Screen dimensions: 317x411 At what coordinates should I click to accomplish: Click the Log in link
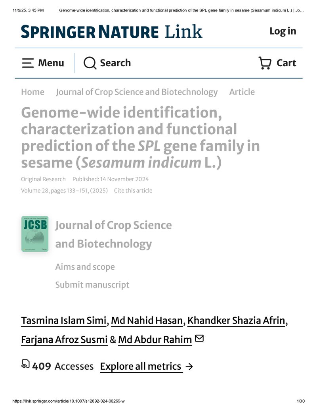point(283,31)
